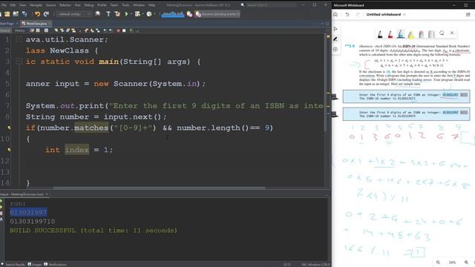Viewport: 475px width, 267px height.
Task: Open the Source menu
Action: pyautogui.click(x=51, y=5)
